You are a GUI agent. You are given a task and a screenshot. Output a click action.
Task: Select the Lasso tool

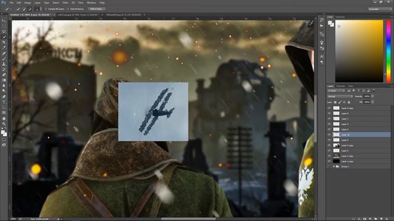click(x=4, y=31)
